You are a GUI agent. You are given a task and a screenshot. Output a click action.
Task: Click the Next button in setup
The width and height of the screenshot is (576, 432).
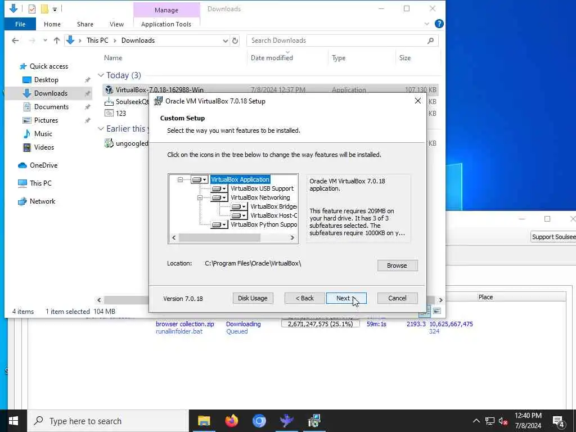coord(346,298)
